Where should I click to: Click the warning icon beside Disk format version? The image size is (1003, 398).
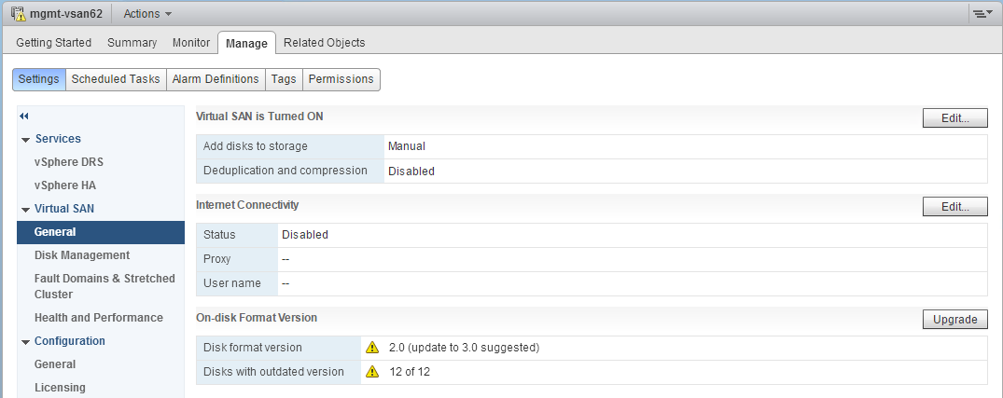pyautogui.click(x=372, y=348)
